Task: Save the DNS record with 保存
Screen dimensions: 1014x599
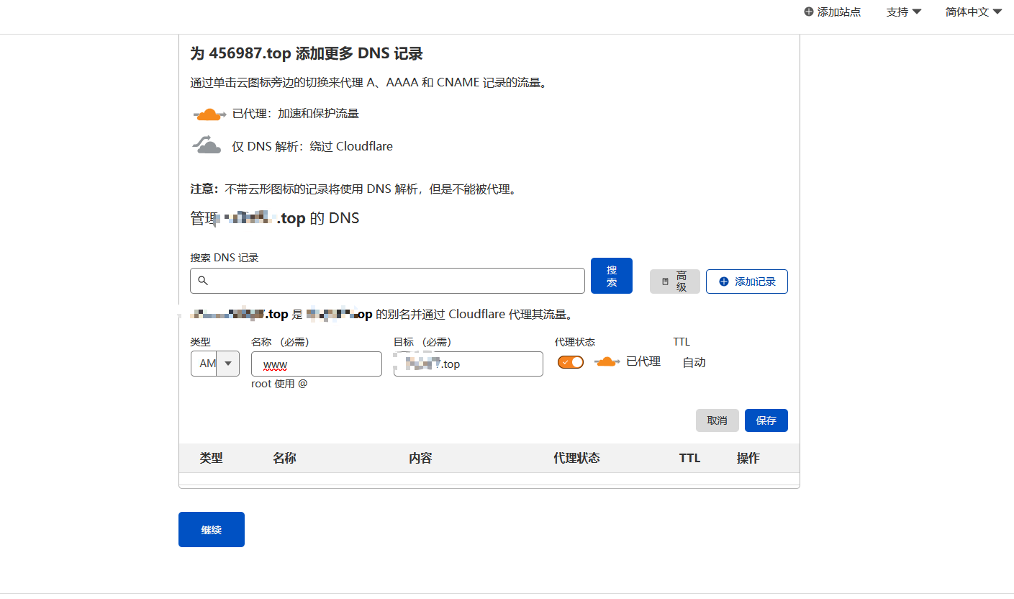Action: pyautogui.click(x=766, y=420)
